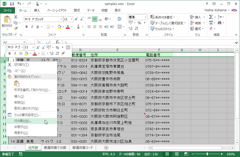Open the Help question mark icon

click(x=207, y=4)
